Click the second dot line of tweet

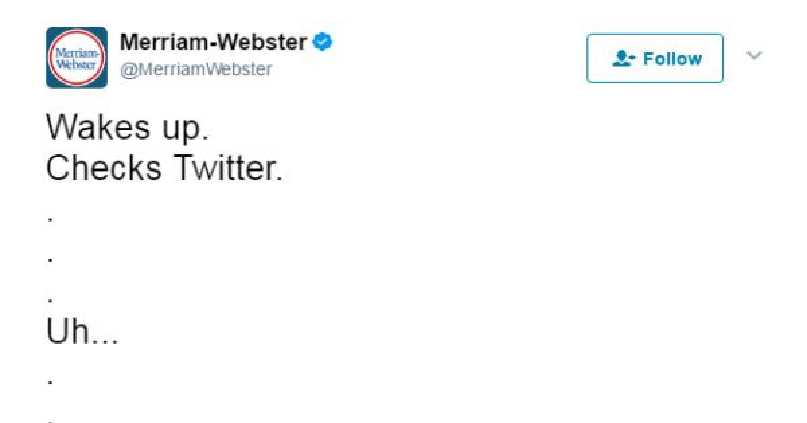tap(50, 258)
